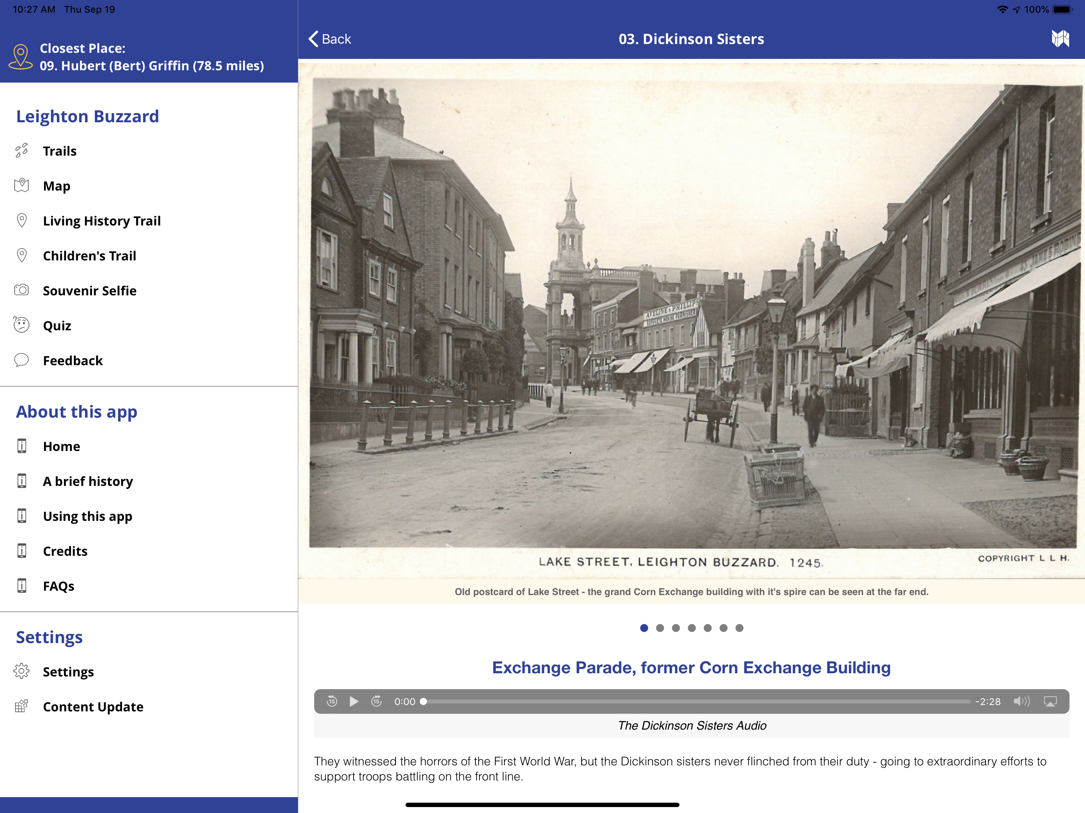Open the Trails menu item

pos(59,151)
